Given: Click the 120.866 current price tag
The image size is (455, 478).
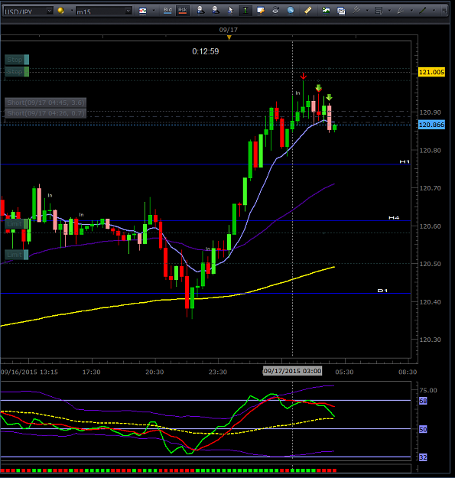Looking at the screenshot, I should tap(431, 125).
